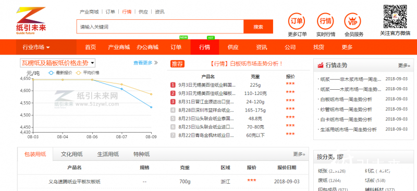Open the VIP member service icon
The width and height of the screenshot is (417, 191).
tap(353, 21)
